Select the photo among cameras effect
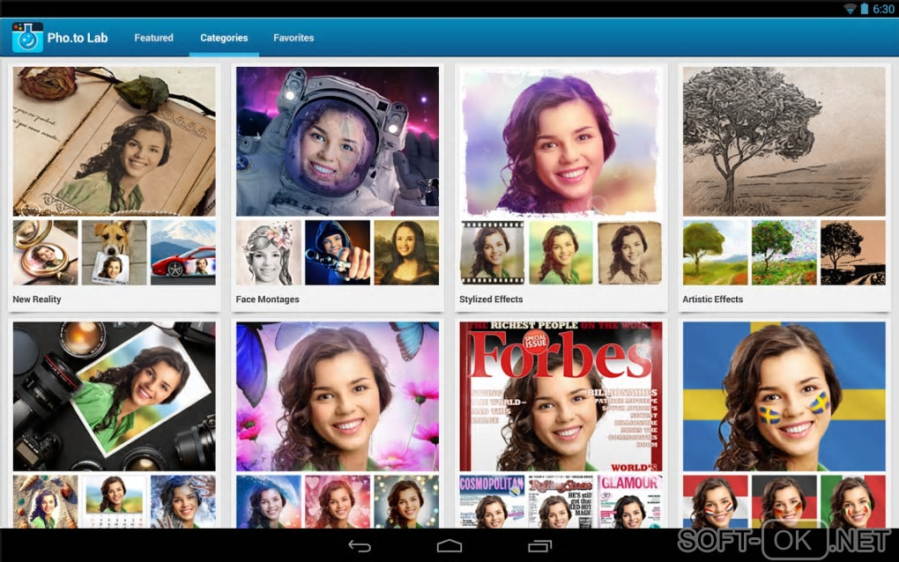This screenshot has width=899, height=562. click(x=114, y=396)
